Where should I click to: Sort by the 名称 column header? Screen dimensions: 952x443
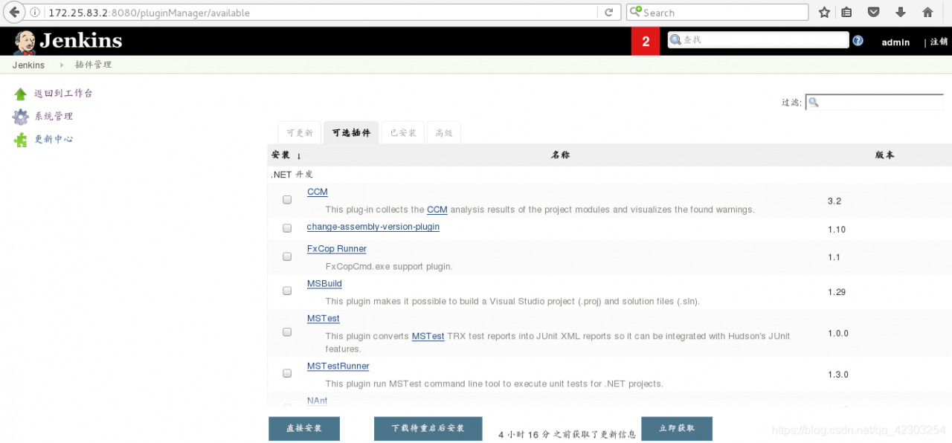coord(561,155)
